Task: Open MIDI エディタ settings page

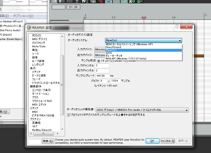Action: 39,104
